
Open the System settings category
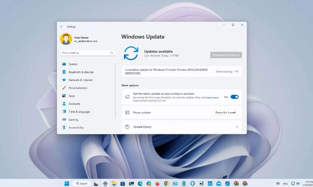87,64
